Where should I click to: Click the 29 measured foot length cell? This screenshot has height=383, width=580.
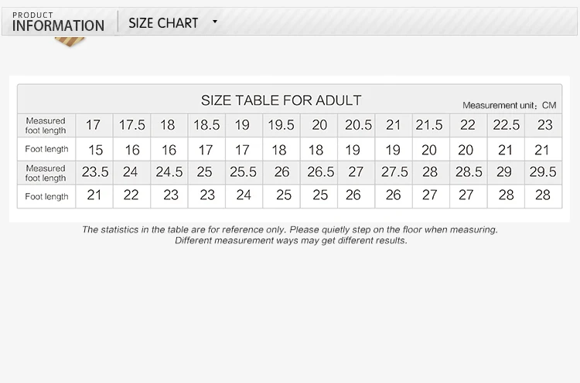tap(506, 172)
